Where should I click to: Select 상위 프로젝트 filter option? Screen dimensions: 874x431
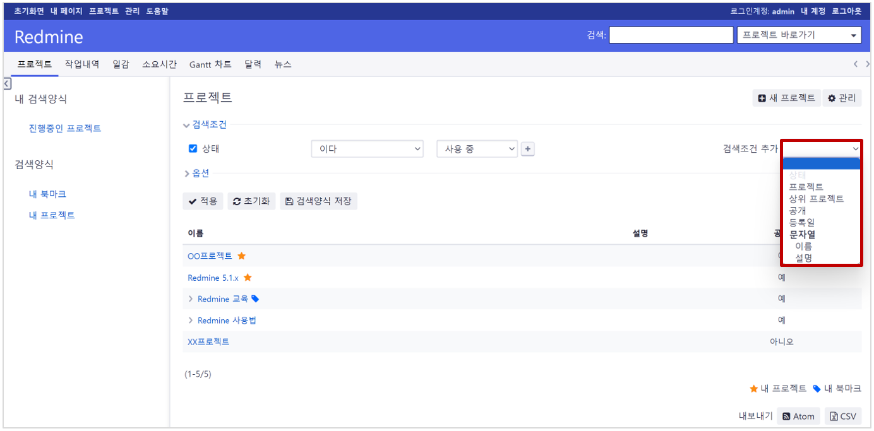817,199
